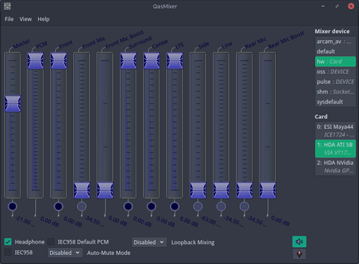
Task: Toggle mute circle under Surround slider
Action: coord(128,206)
